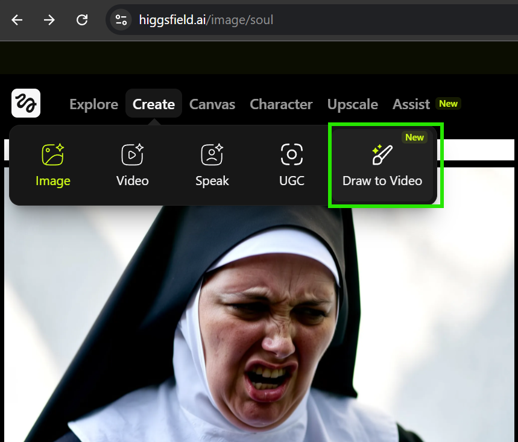
Task: Click the higgsfield.ai/image/soul address bar
Action: click(x=311, y=20)
